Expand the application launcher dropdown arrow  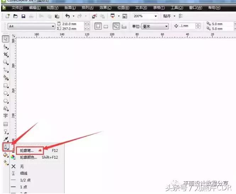119,16
